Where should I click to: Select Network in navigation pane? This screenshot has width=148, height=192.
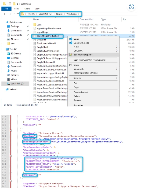[x=13, y=89]
